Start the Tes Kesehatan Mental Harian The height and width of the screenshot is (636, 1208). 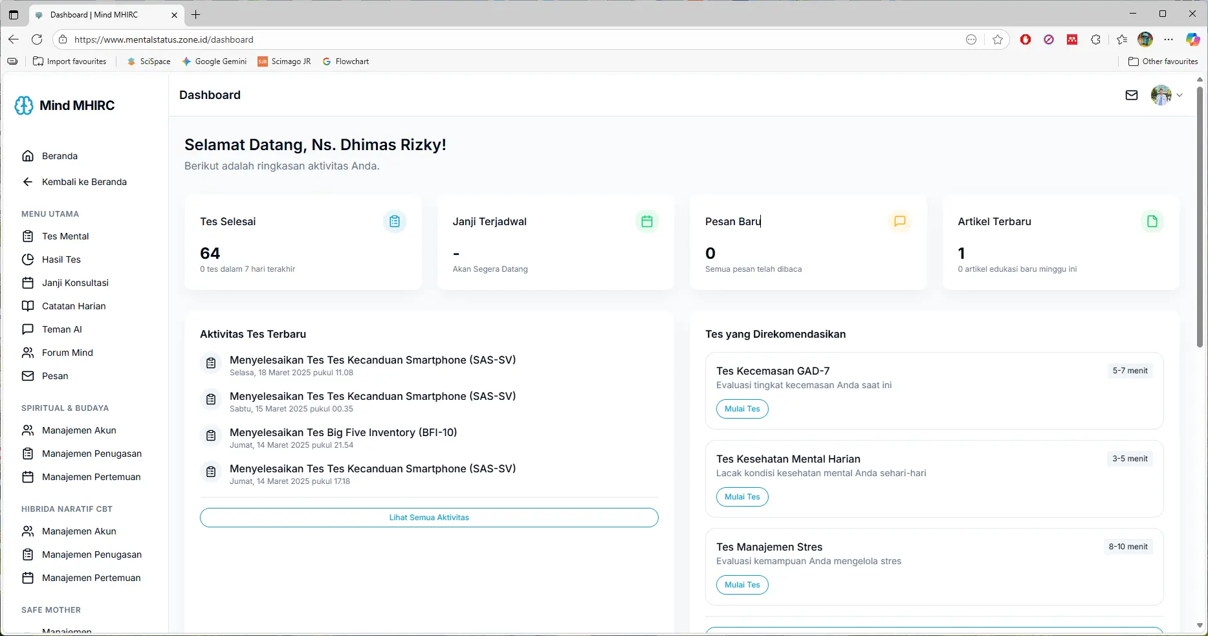pos(742,497)
